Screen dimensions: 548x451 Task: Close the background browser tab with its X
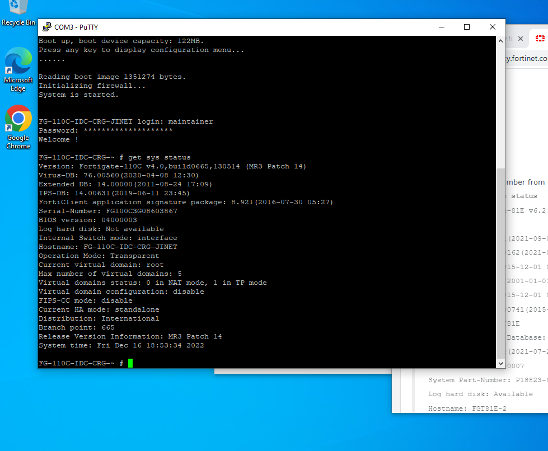coord(521,39)
